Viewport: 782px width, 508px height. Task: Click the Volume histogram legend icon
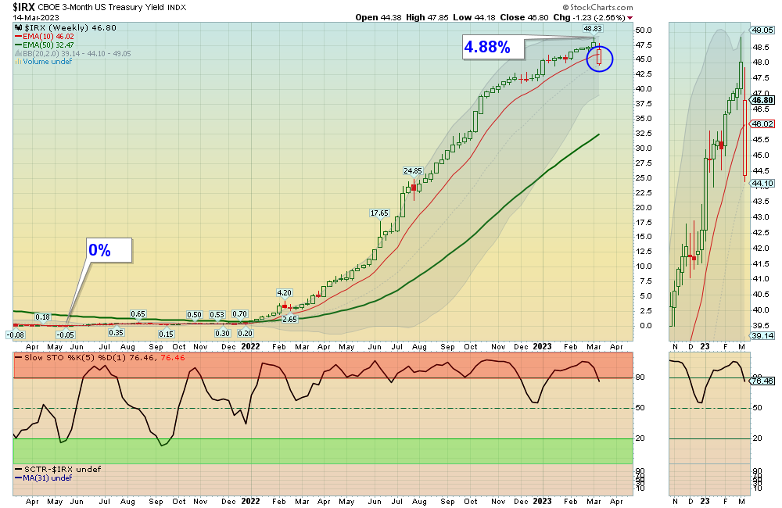click(x=17, y=62)
